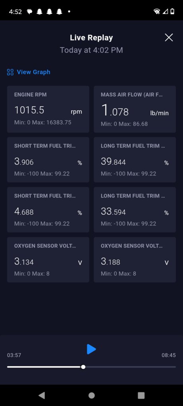Click the replay progress slider handle
The width and height of the screenshot is (183, 406).
coord(83,367)
